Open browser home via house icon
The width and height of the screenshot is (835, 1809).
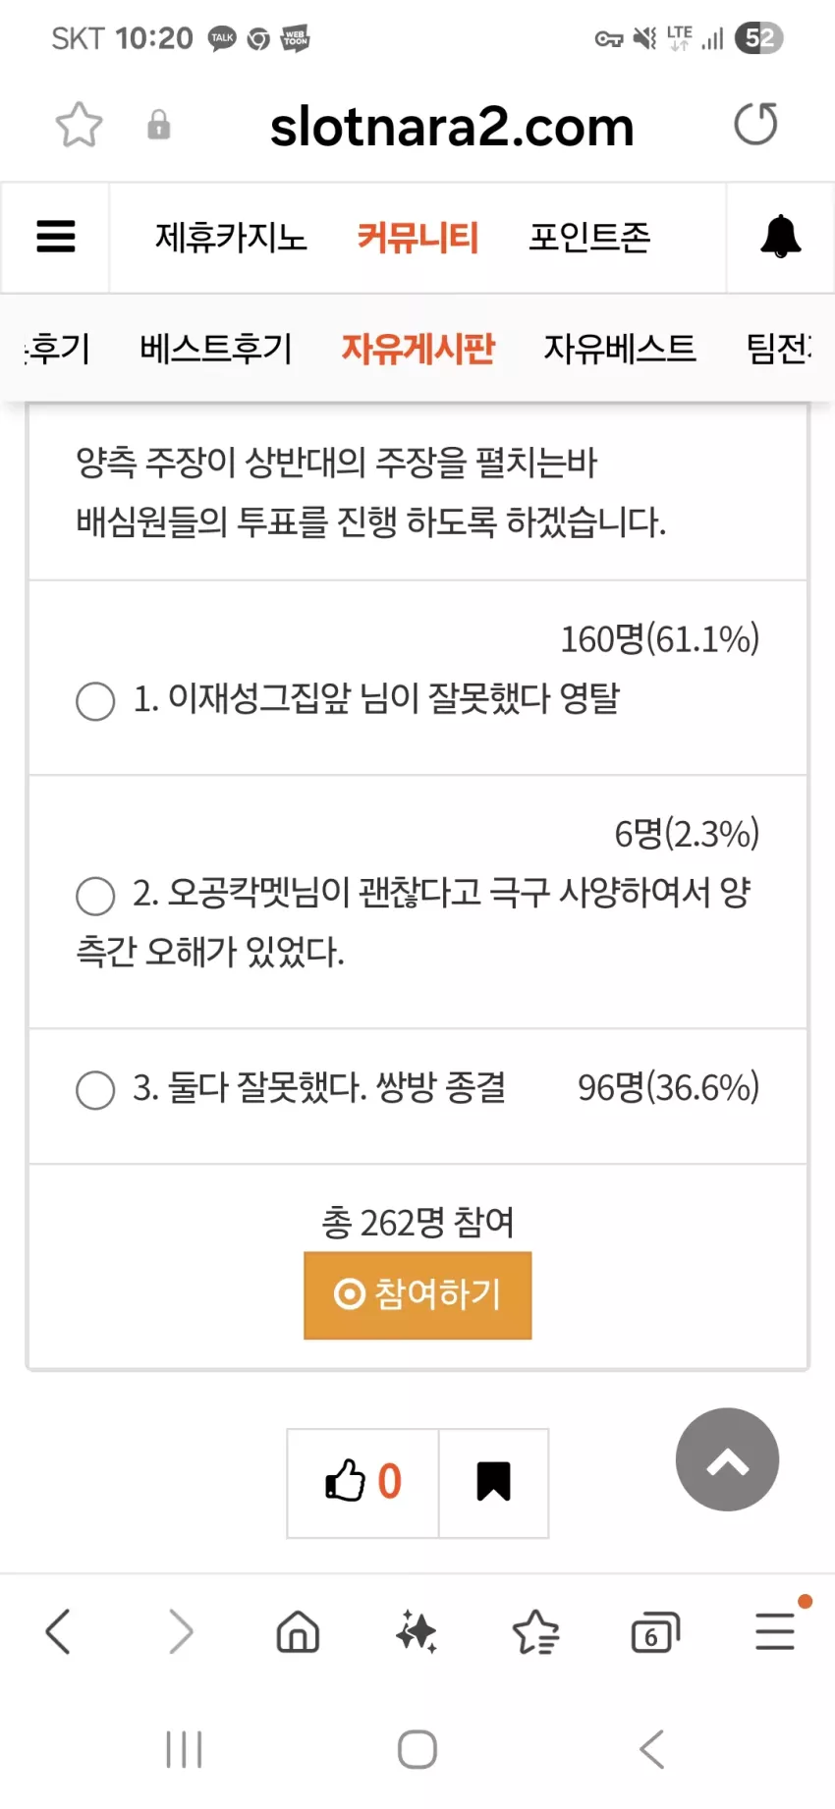(x=298, y=1632)
